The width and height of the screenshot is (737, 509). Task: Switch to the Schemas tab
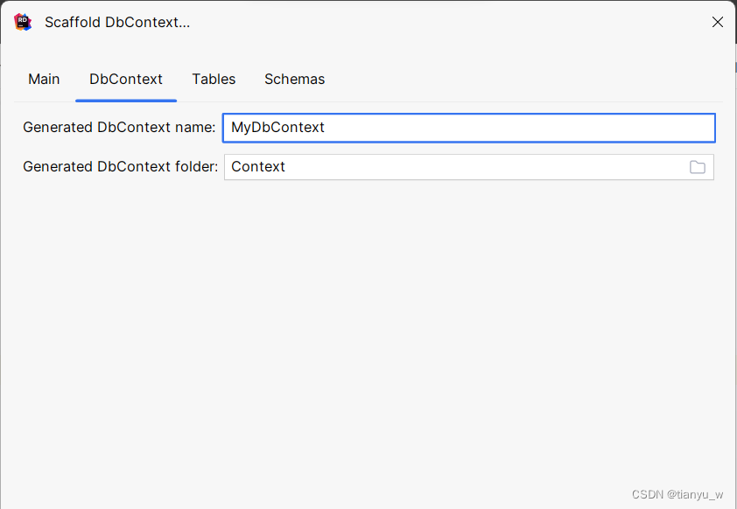pyautogui.click(x=294, y=79)
